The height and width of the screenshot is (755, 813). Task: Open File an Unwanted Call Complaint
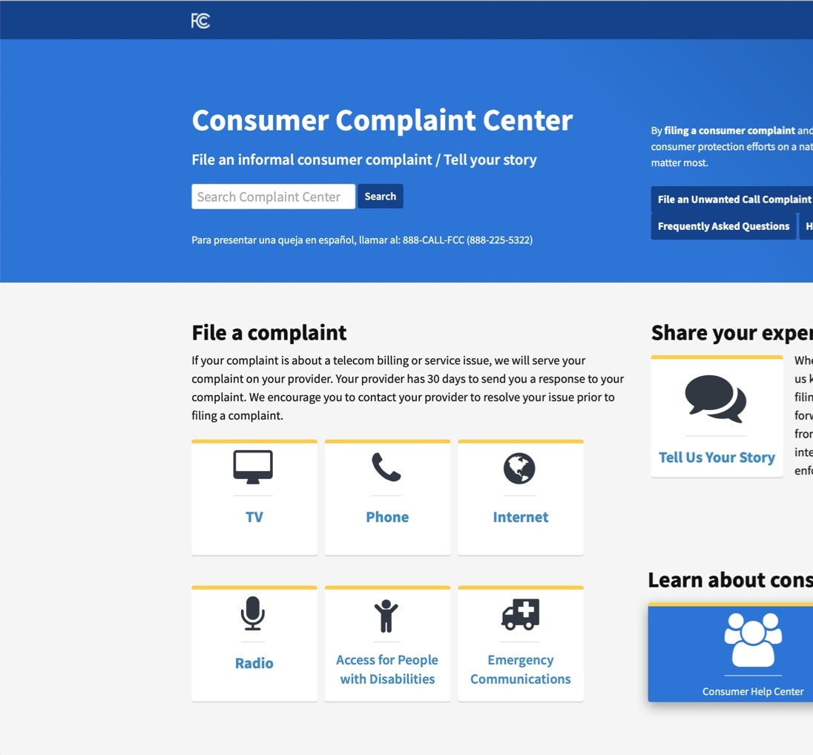[732, 200]
